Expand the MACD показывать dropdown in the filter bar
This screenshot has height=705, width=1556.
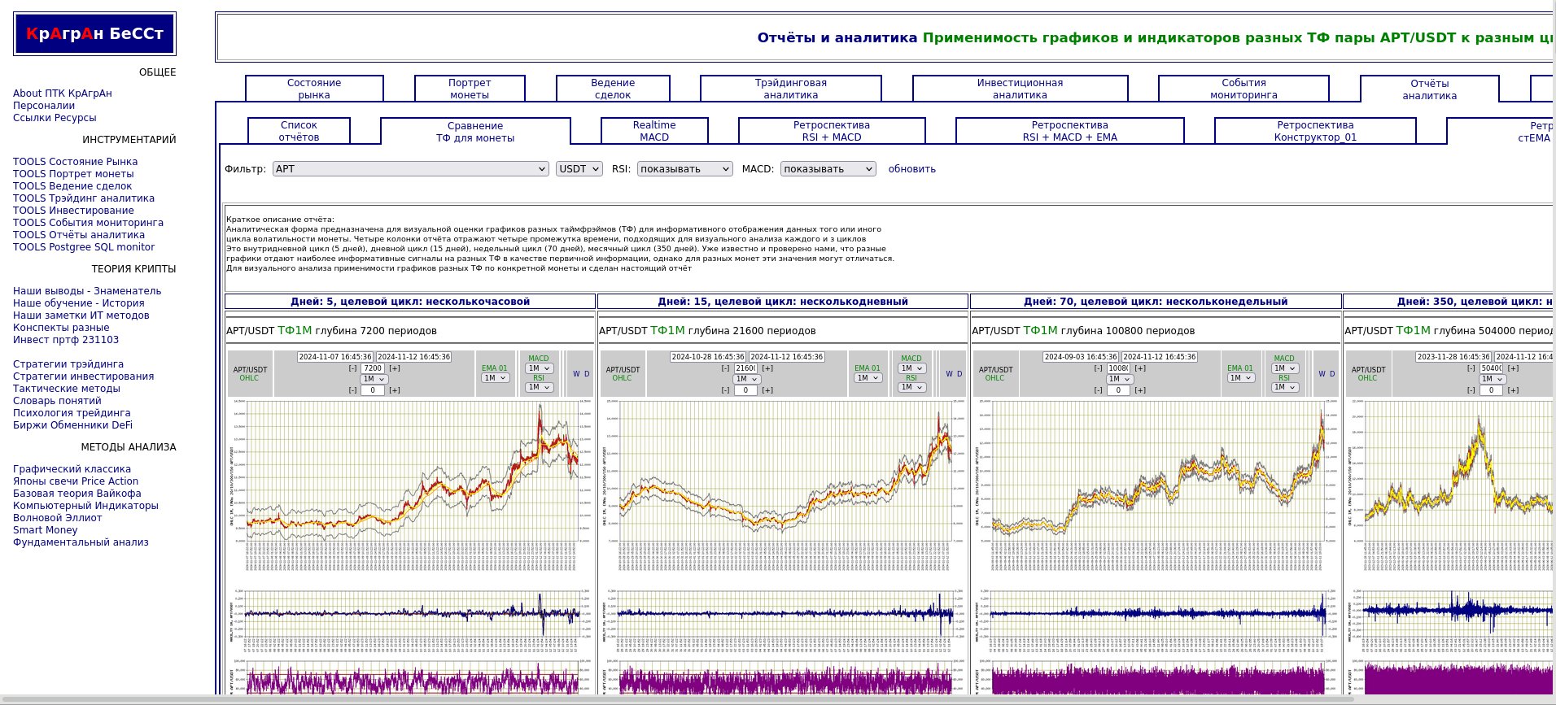pyautogui.click(x=828, y=169)
